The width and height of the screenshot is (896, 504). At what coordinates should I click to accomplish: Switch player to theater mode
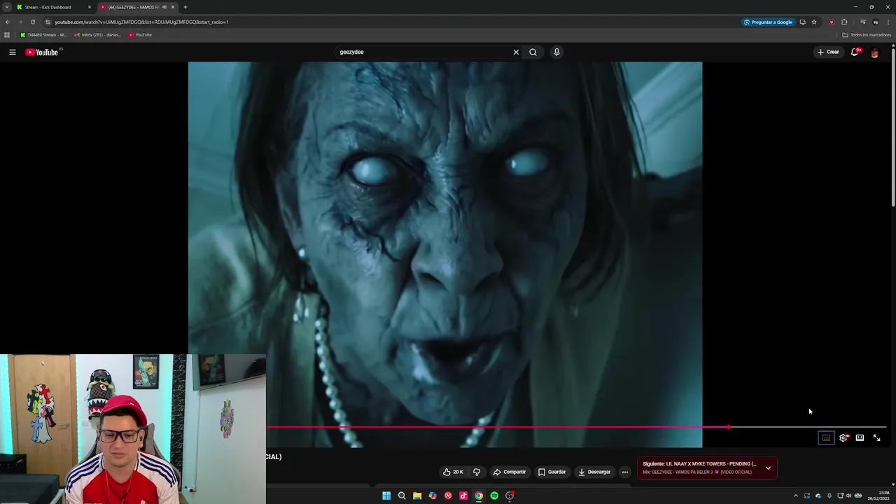860,437
